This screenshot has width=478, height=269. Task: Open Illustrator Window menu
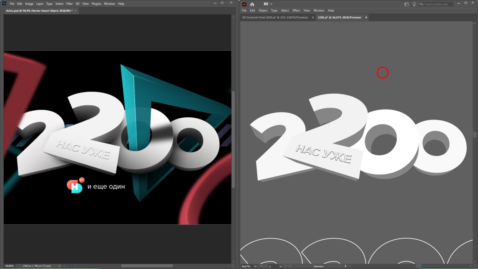pyautogui.click(x=319, y=10)
